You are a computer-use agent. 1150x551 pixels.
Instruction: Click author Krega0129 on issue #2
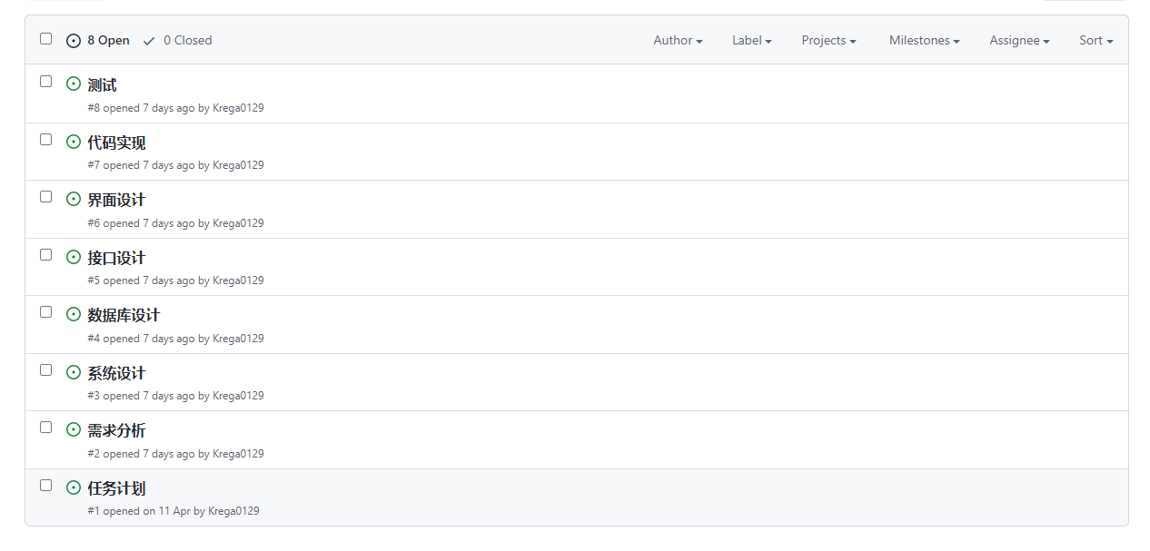[x=238, y=454]
